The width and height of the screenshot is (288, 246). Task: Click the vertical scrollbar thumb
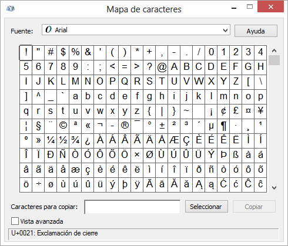pos(274,60)
